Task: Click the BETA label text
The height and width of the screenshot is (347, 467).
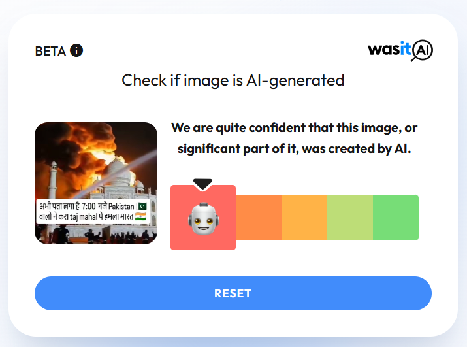Action: click(50, 51)
